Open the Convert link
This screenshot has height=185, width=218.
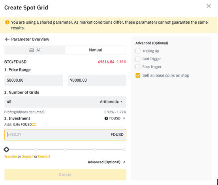[44, 157]
